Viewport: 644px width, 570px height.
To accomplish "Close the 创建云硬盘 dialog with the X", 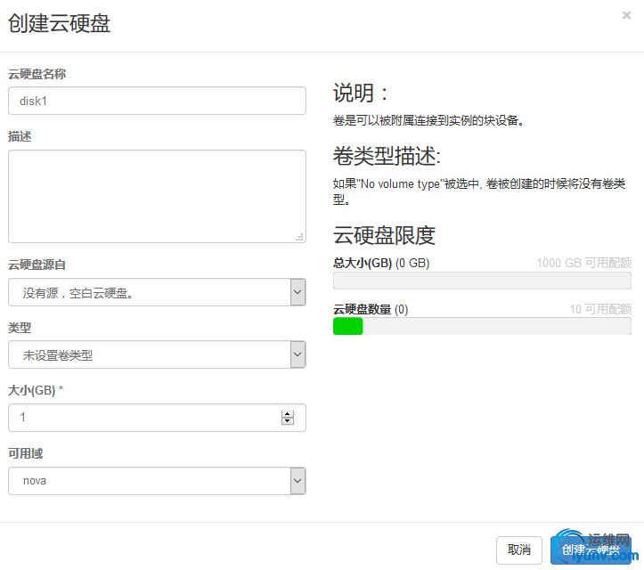I will [627, 15].
